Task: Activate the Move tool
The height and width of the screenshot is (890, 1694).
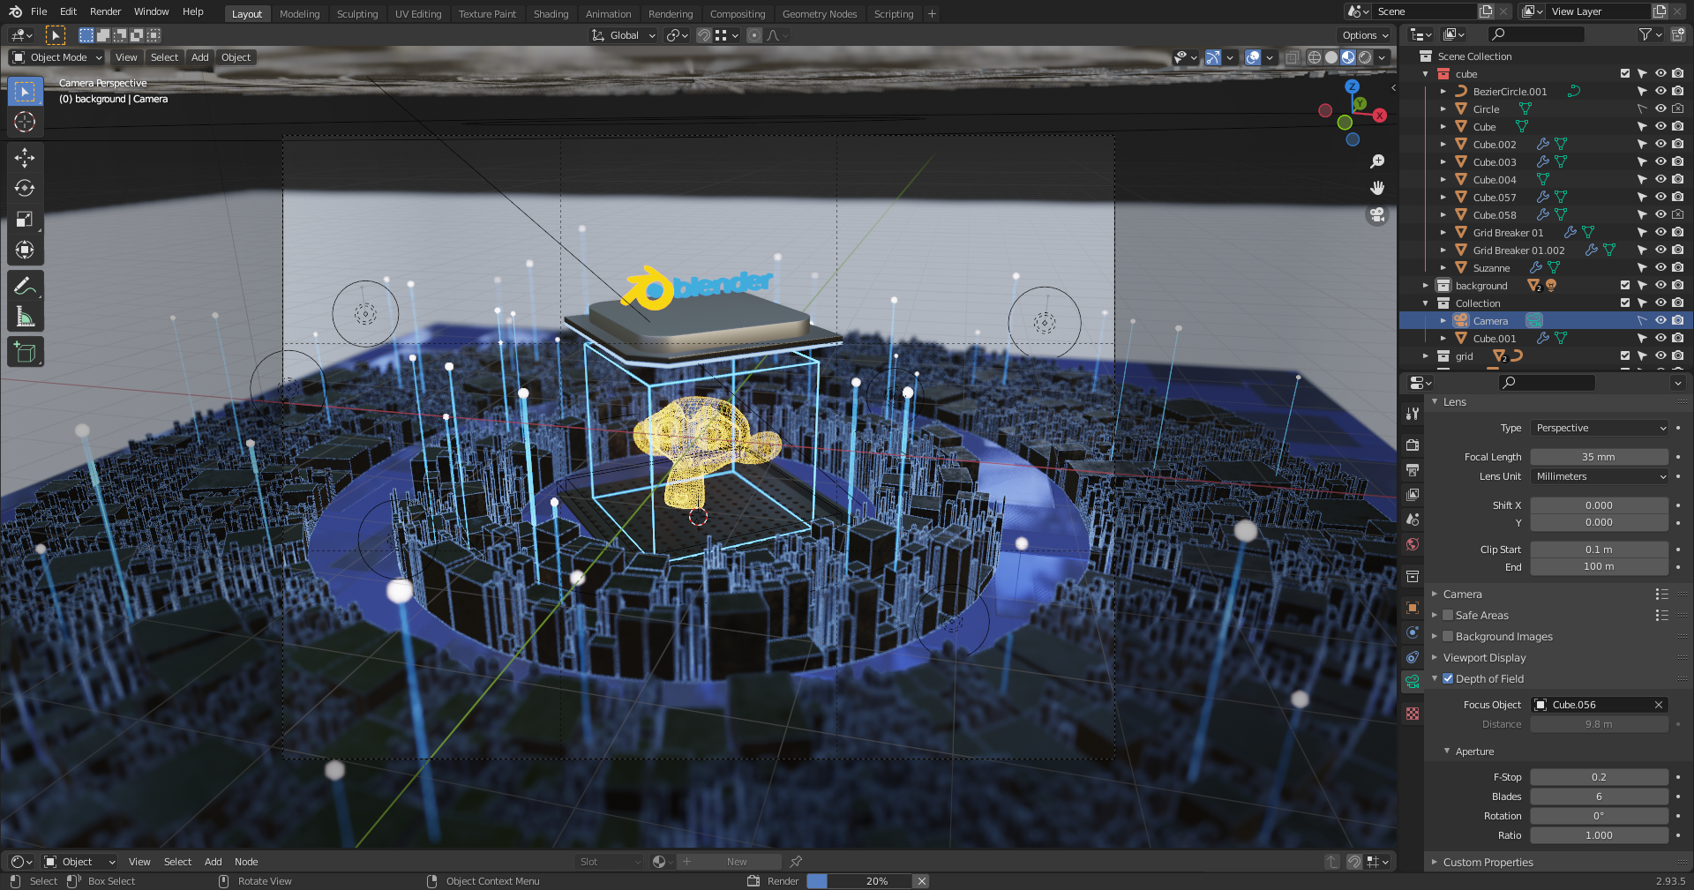Action: click(25, 158)
